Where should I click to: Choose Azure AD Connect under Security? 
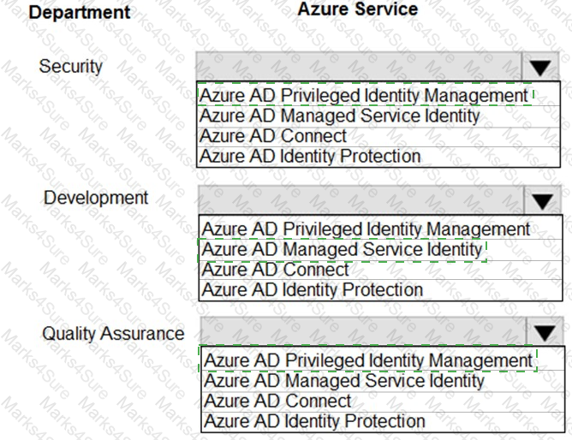point(378,136)
